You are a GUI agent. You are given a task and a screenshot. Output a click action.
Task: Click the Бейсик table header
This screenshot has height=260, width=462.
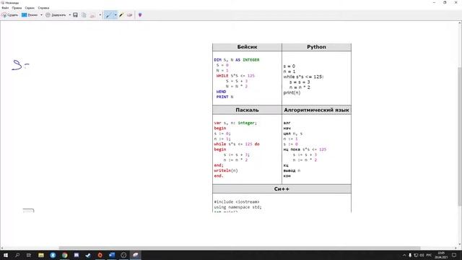[247, 47]
